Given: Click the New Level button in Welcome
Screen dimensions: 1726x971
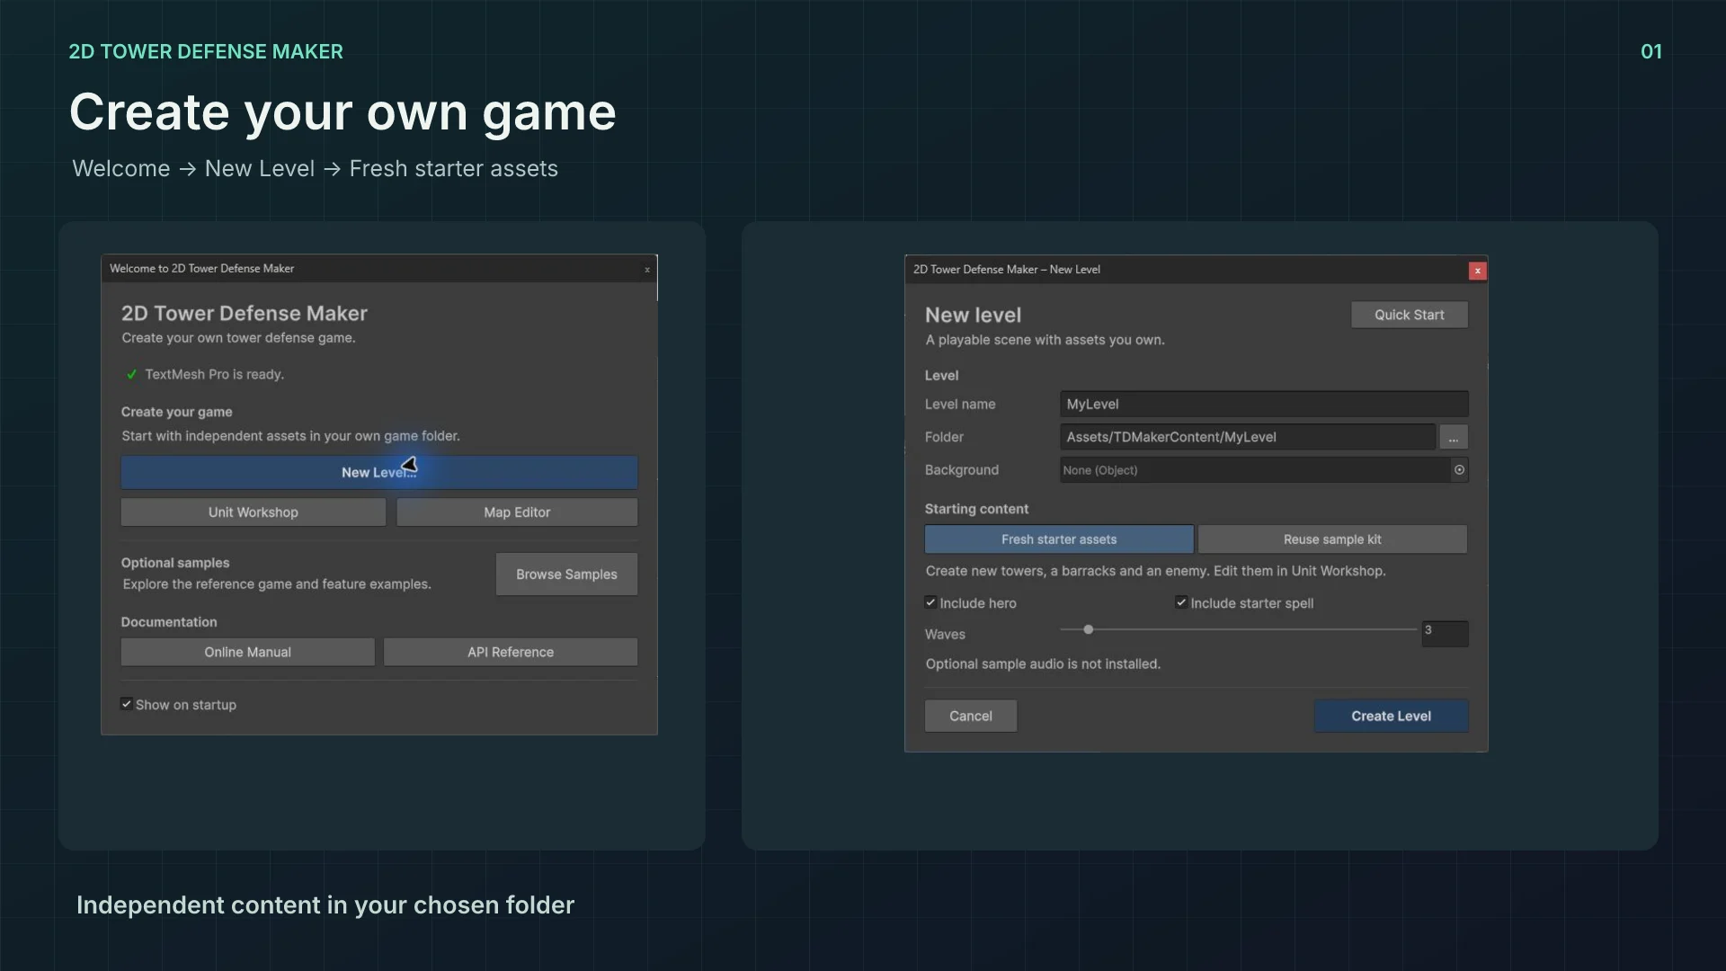Looking at the screenshot, I should [379, 472].
